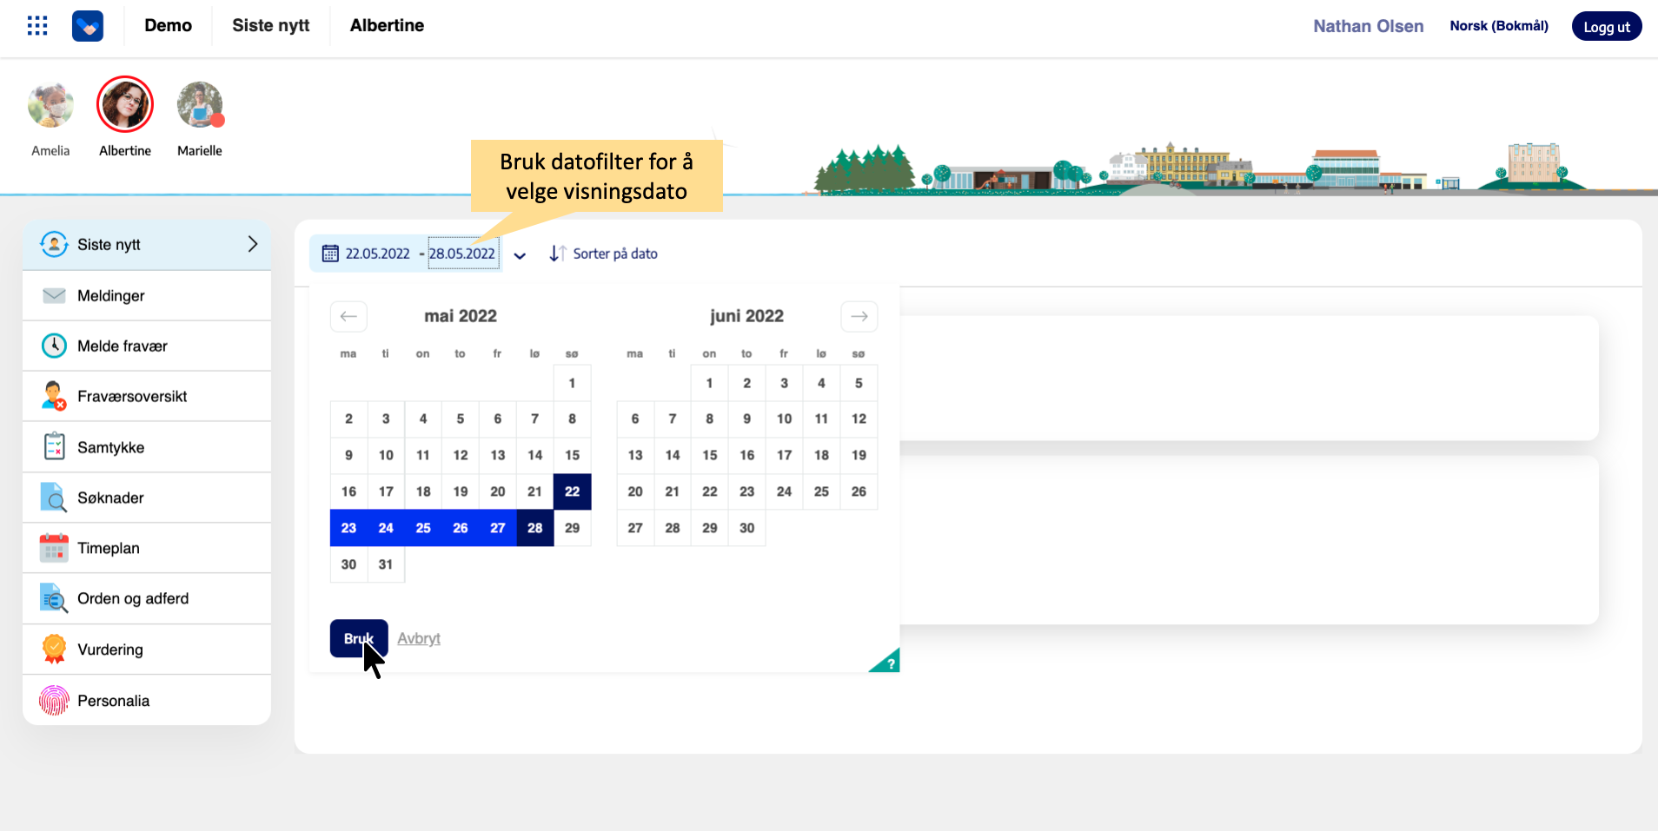Click the blue heart logo icon
The image size is (1658, 831).
pyautogui.click(x=88, y=26)
